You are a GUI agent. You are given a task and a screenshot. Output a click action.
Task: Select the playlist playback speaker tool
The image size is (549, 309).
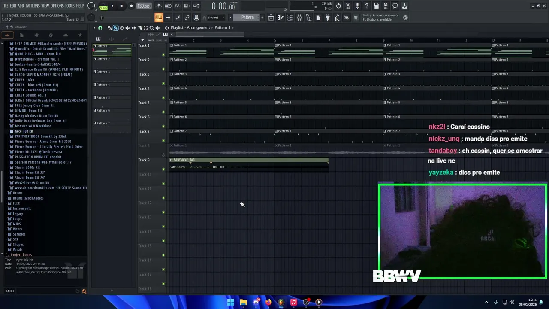pyautogui.click(x=157, y=28)
